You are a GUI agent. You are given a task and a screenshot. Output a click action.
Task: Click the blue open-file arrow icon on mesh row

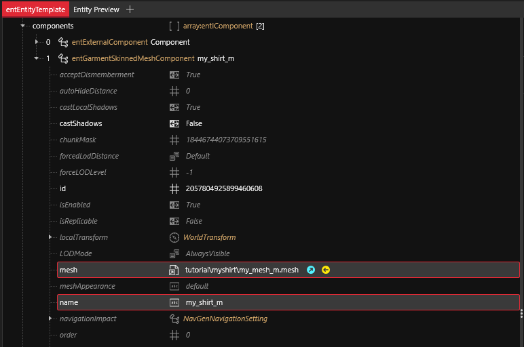coord(311,270)
